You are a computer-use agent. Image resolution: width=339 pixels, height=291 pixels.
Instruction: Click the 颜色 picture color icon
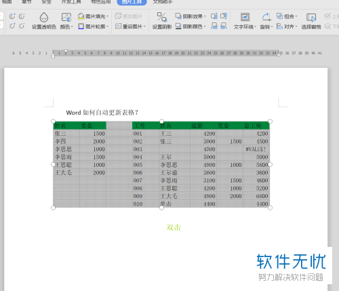click(66, 17)
